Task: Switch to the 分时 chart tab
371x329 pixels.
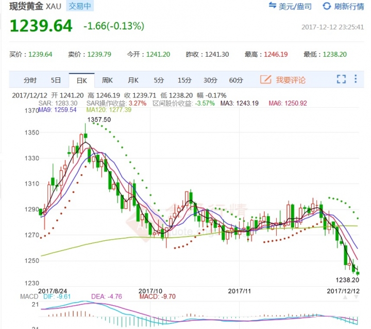Action: coord(30,80)
